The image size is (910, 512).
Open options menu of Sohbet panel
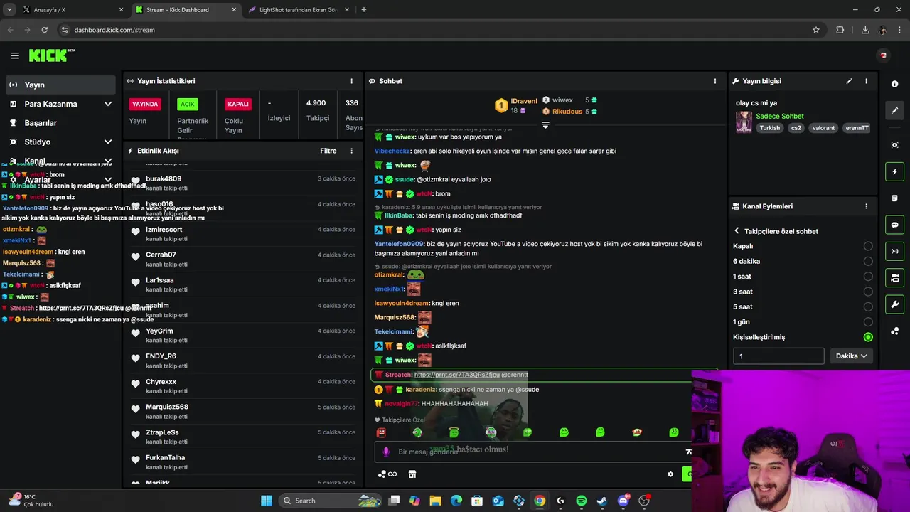pyautogui.click(x=715, y=81)
